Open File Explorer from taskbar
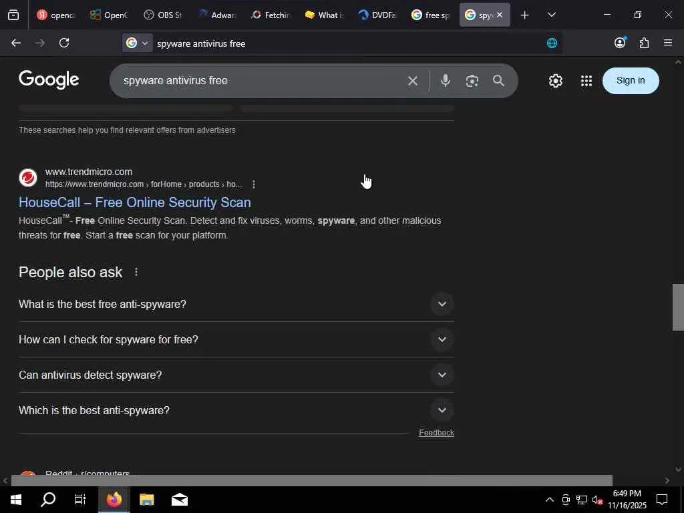684x513 pixels. coord(146,500)
